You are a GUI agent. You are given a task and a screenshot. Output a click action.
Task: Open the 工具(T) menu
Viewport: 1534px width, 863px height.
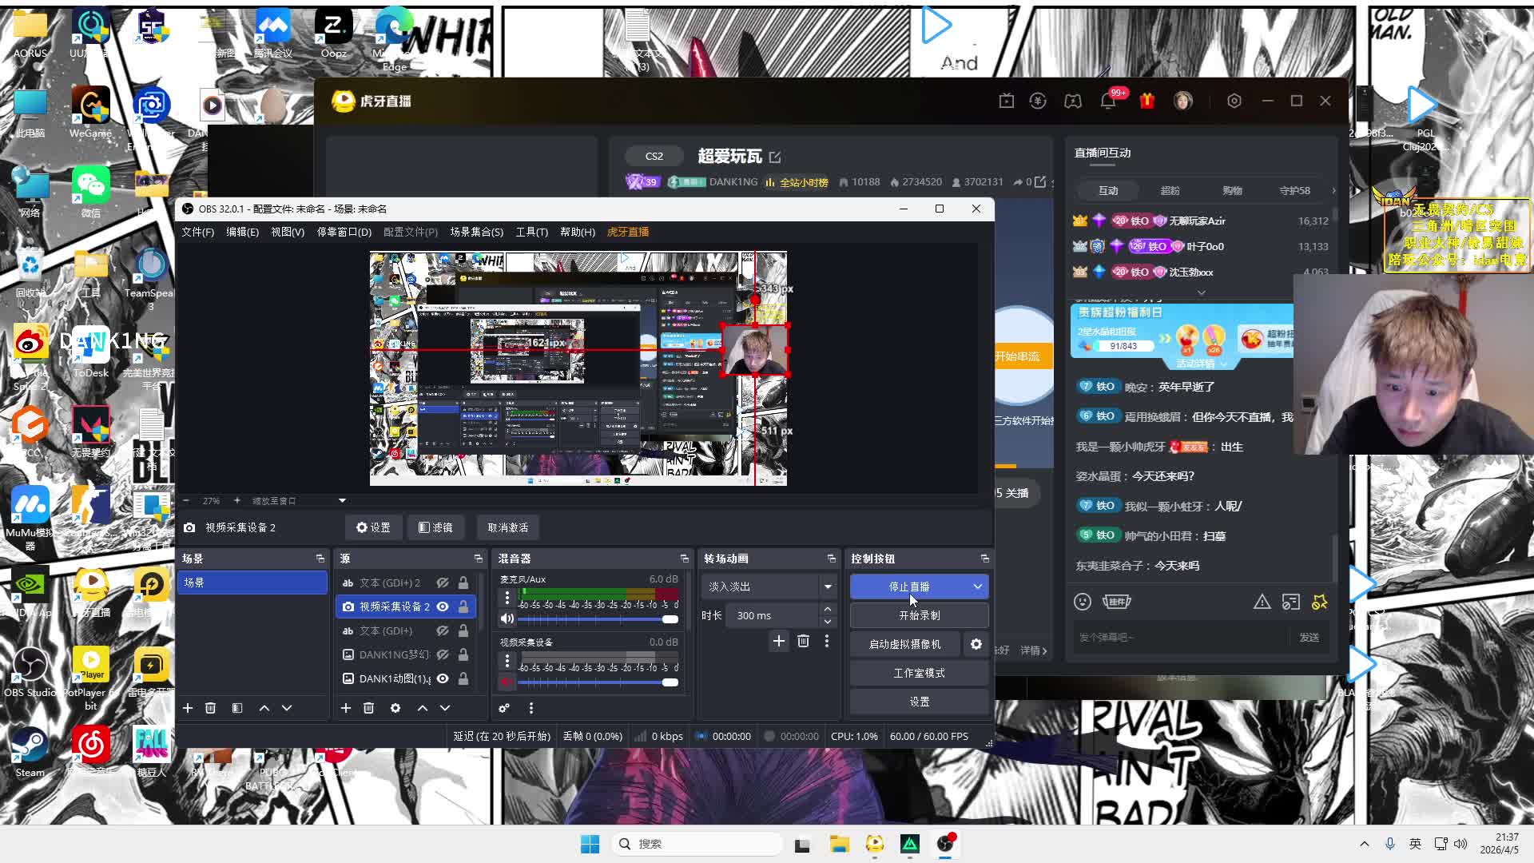(531, 232)
